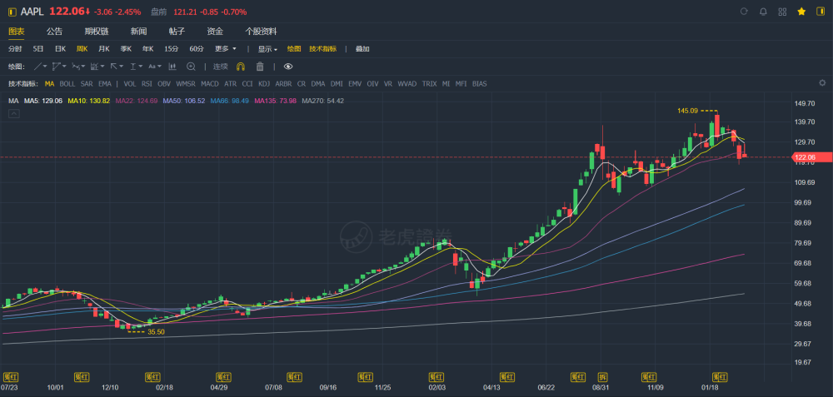Image resolution: width=833 pixels, height=397 pixels.
Task: Toggle the magnet snap icon
Action: point(240,67)
